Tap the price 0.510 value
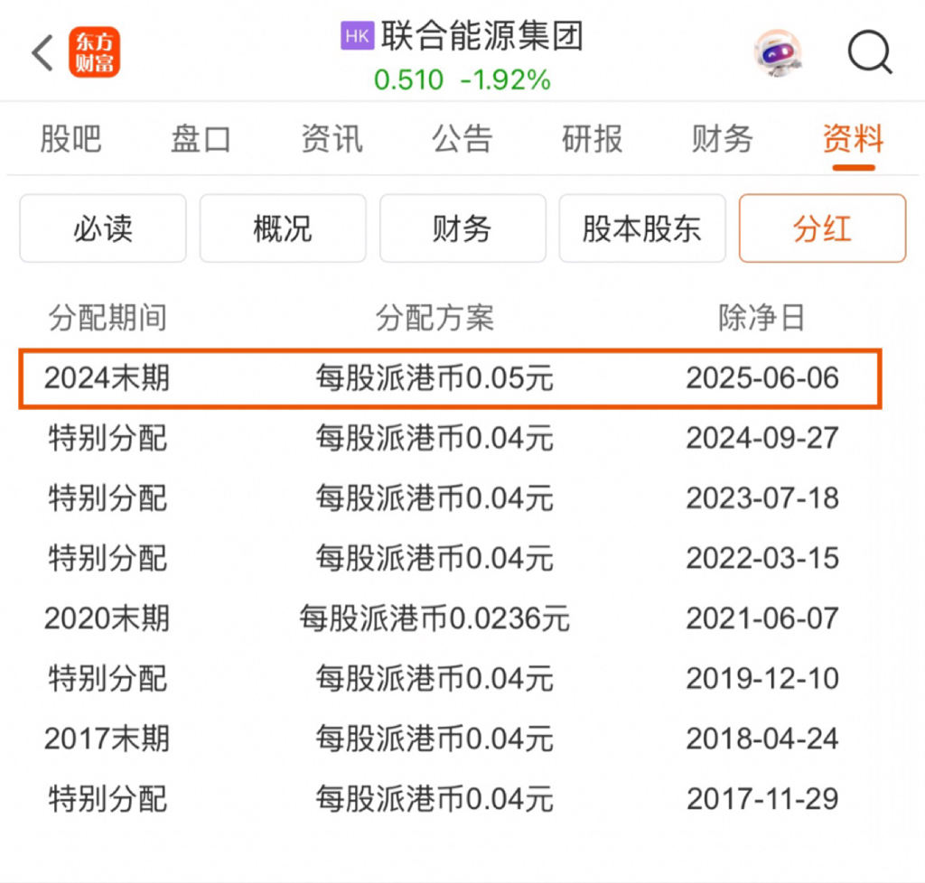The width and height of the screenshot is (925, 883). (x=409, y=80)
